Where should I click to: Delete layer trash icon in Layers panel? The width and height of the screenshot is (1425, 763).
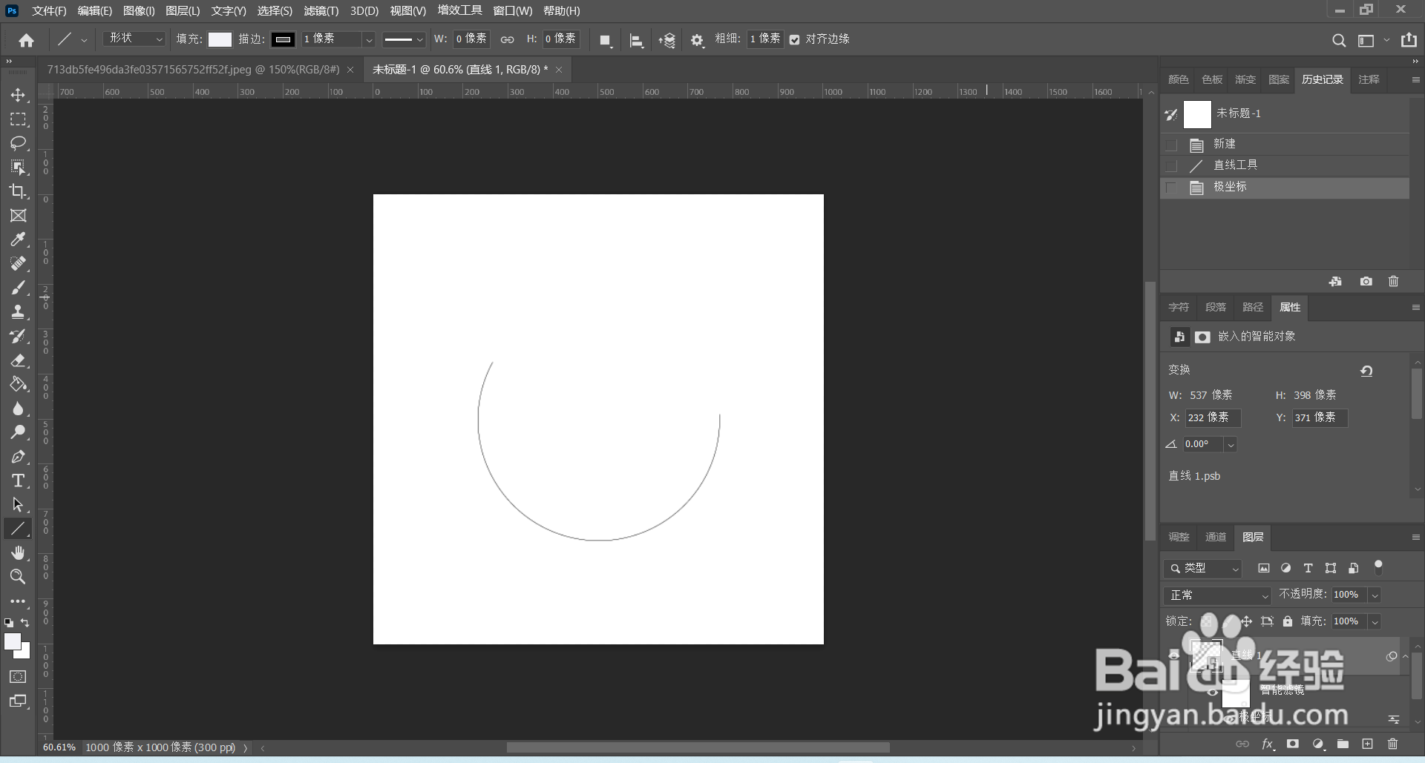tap(1393, 744)
